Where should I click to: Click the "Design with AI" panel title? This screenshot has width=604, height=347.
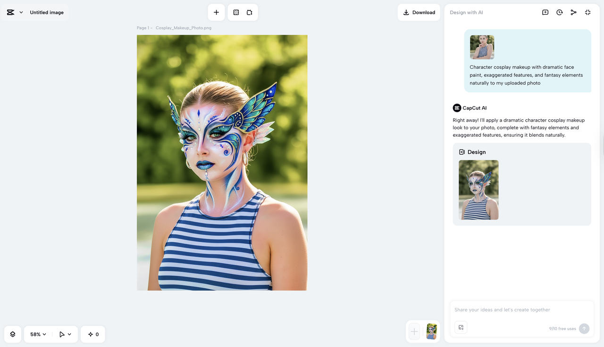tap(466, 12)
